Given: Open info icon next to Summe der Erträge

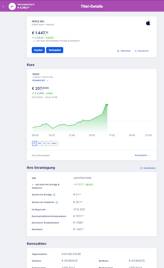Looking at the screenshot, I should pyautogui.click(x=54, y=195).
